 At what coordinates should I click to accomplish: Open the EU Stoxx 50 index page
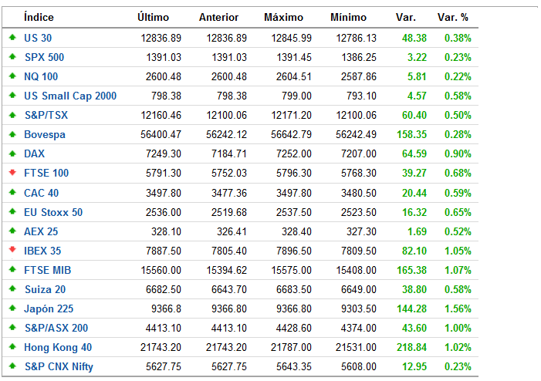click(x=53, y=212)
